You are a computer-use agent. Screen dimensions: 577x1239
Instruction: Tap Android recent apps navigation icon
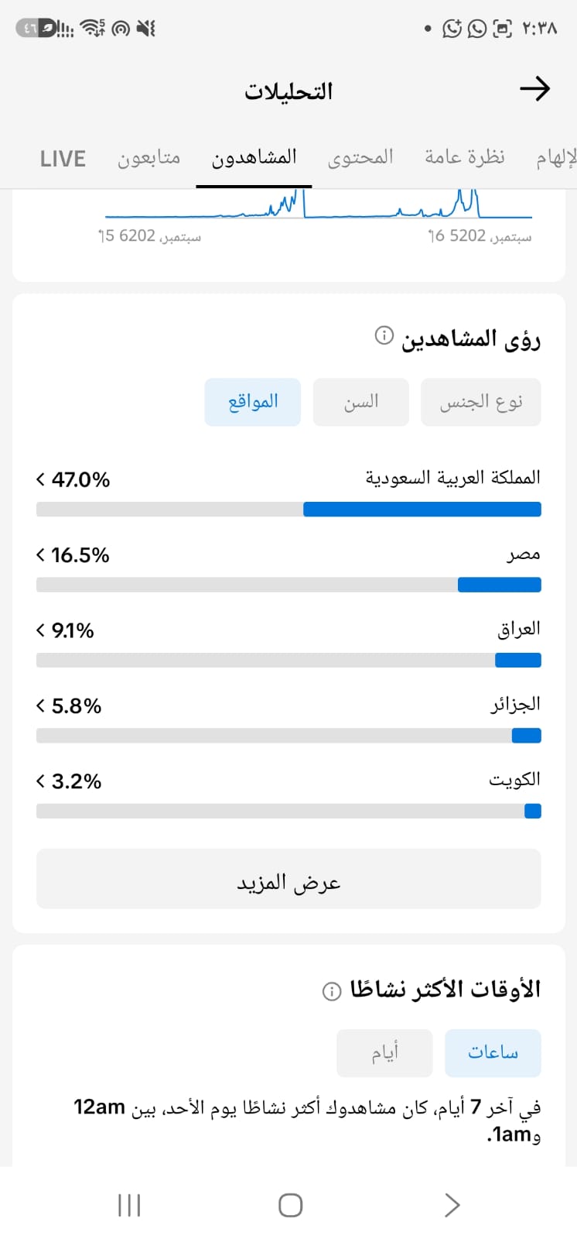tap(129, 1205)
